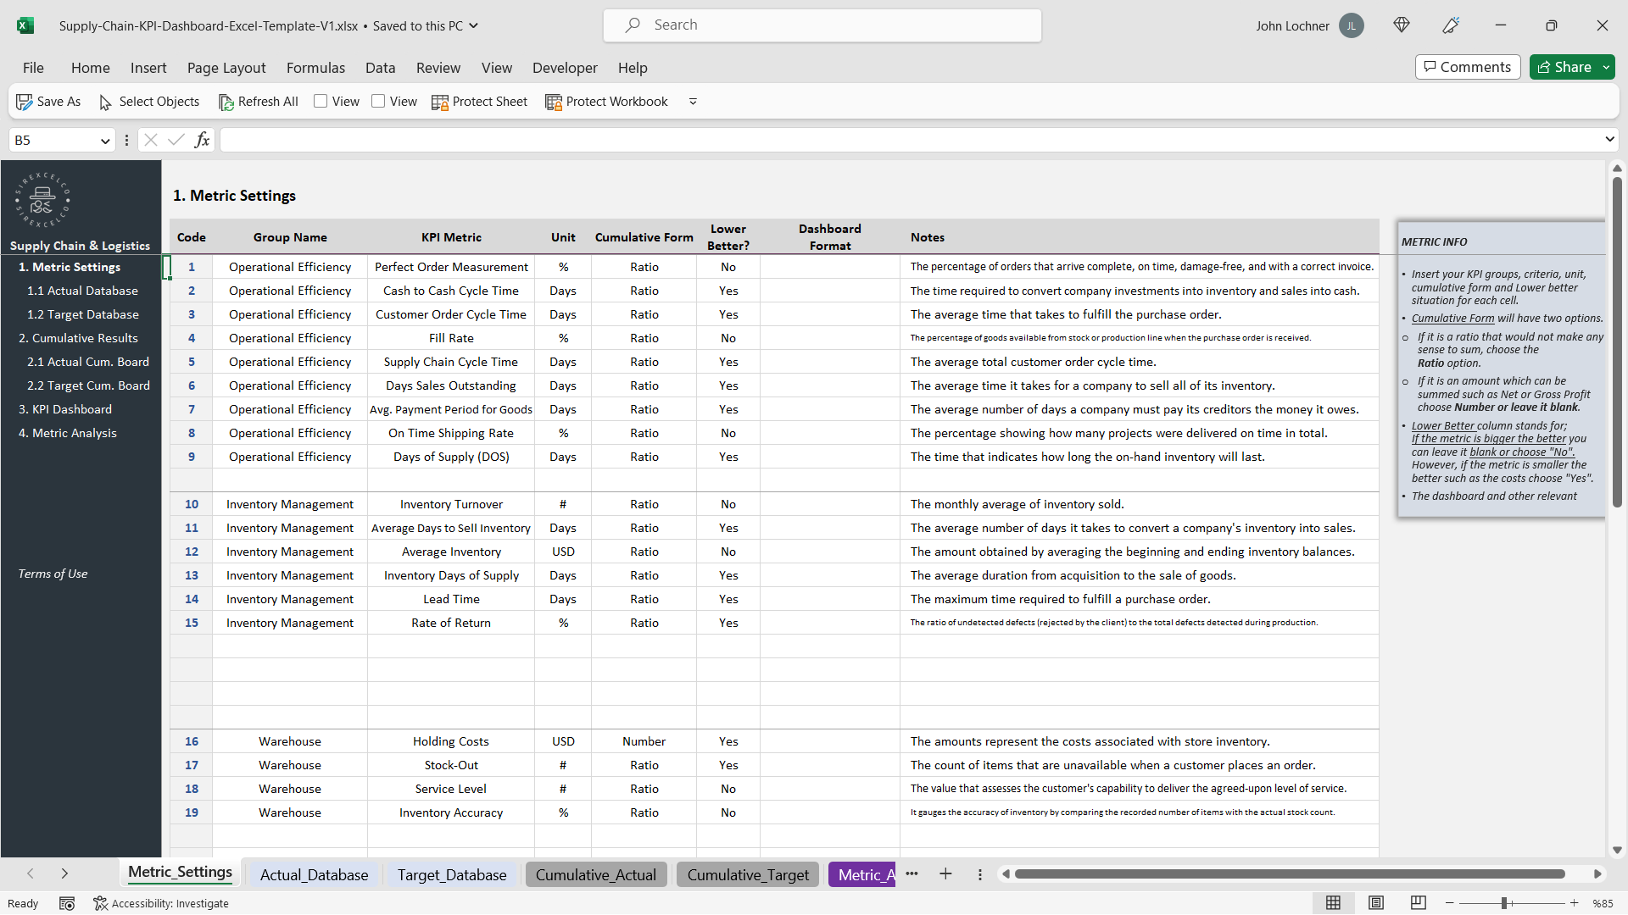Click the Protect Workbook icon

click(x=554, y=103)
